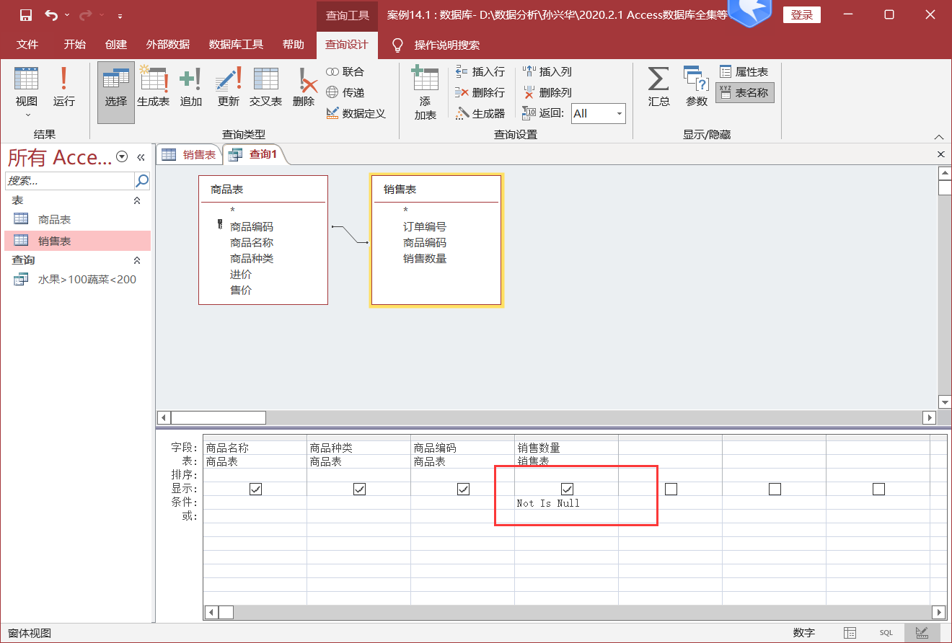Select 商品名称 field in 商品表 list
This screenshot has width=952, height=643.
252,243
